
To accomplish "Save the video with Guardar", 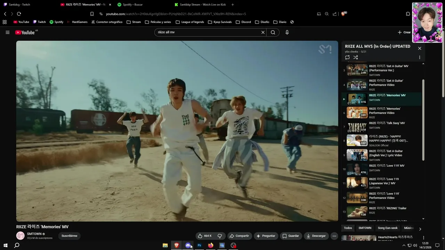I will [x=291, y=236].
